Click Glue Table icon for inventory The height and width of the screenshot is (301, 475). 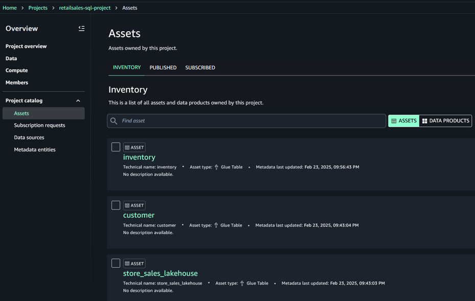click(x=216, y=167)
